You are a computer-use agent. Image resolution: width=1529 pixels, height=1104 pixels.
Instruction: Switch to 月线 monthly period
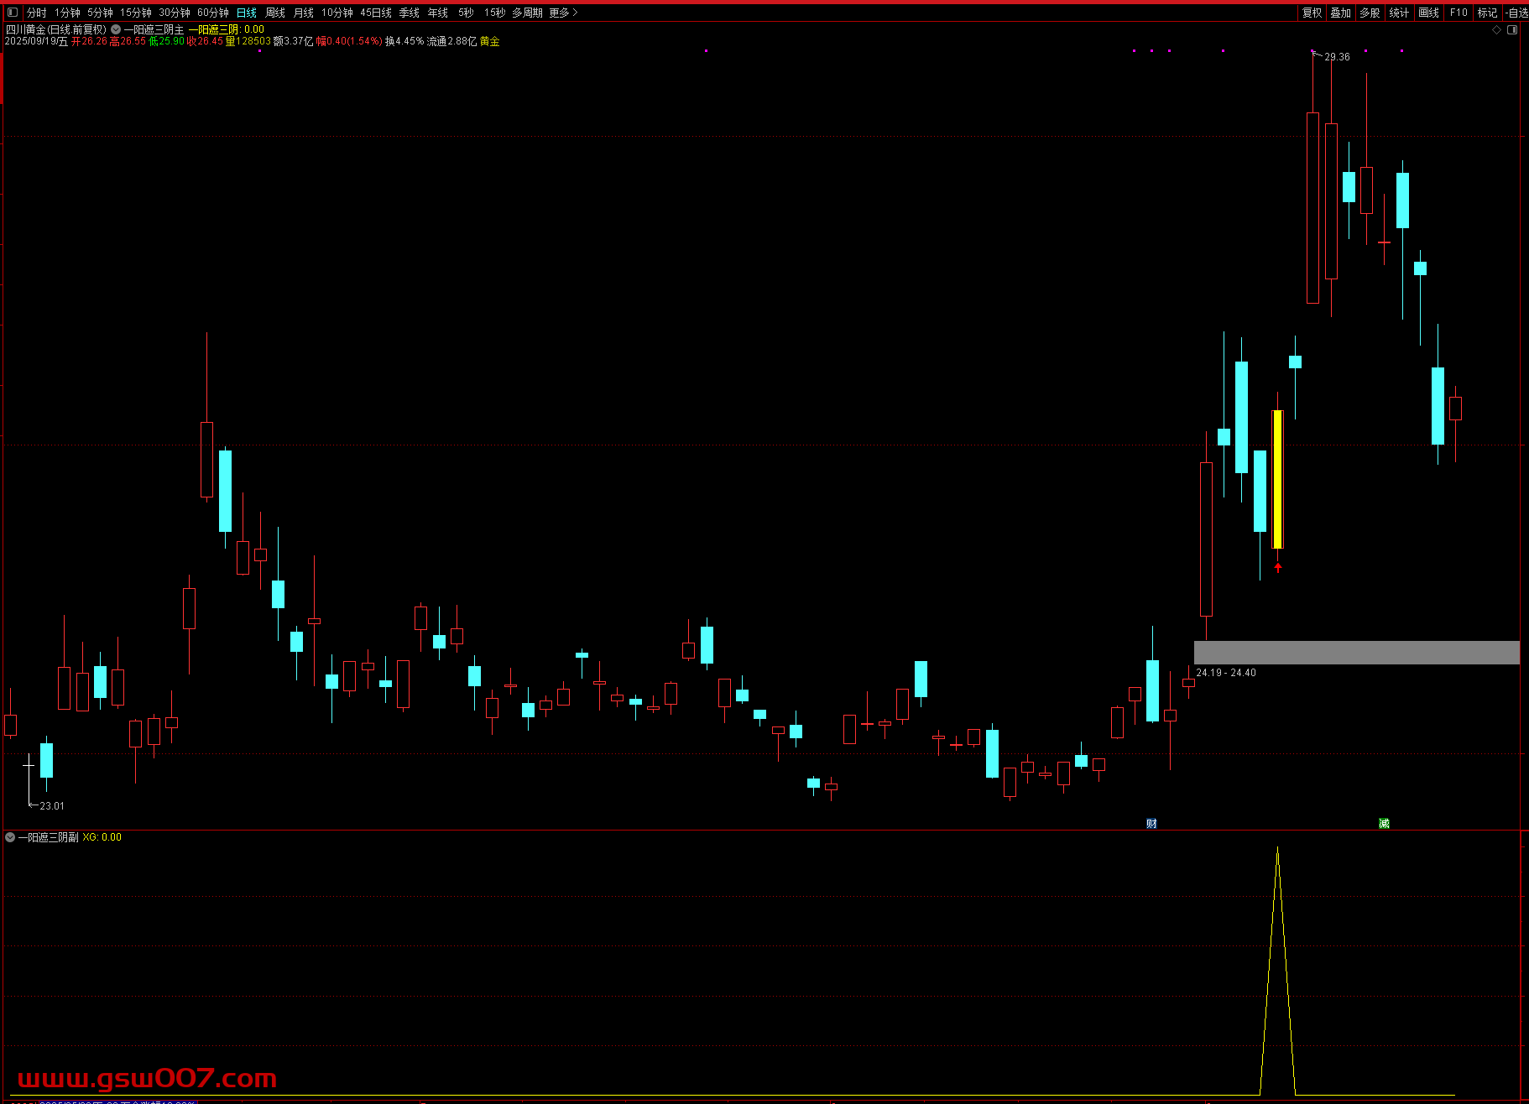click(x=304, y=13)
